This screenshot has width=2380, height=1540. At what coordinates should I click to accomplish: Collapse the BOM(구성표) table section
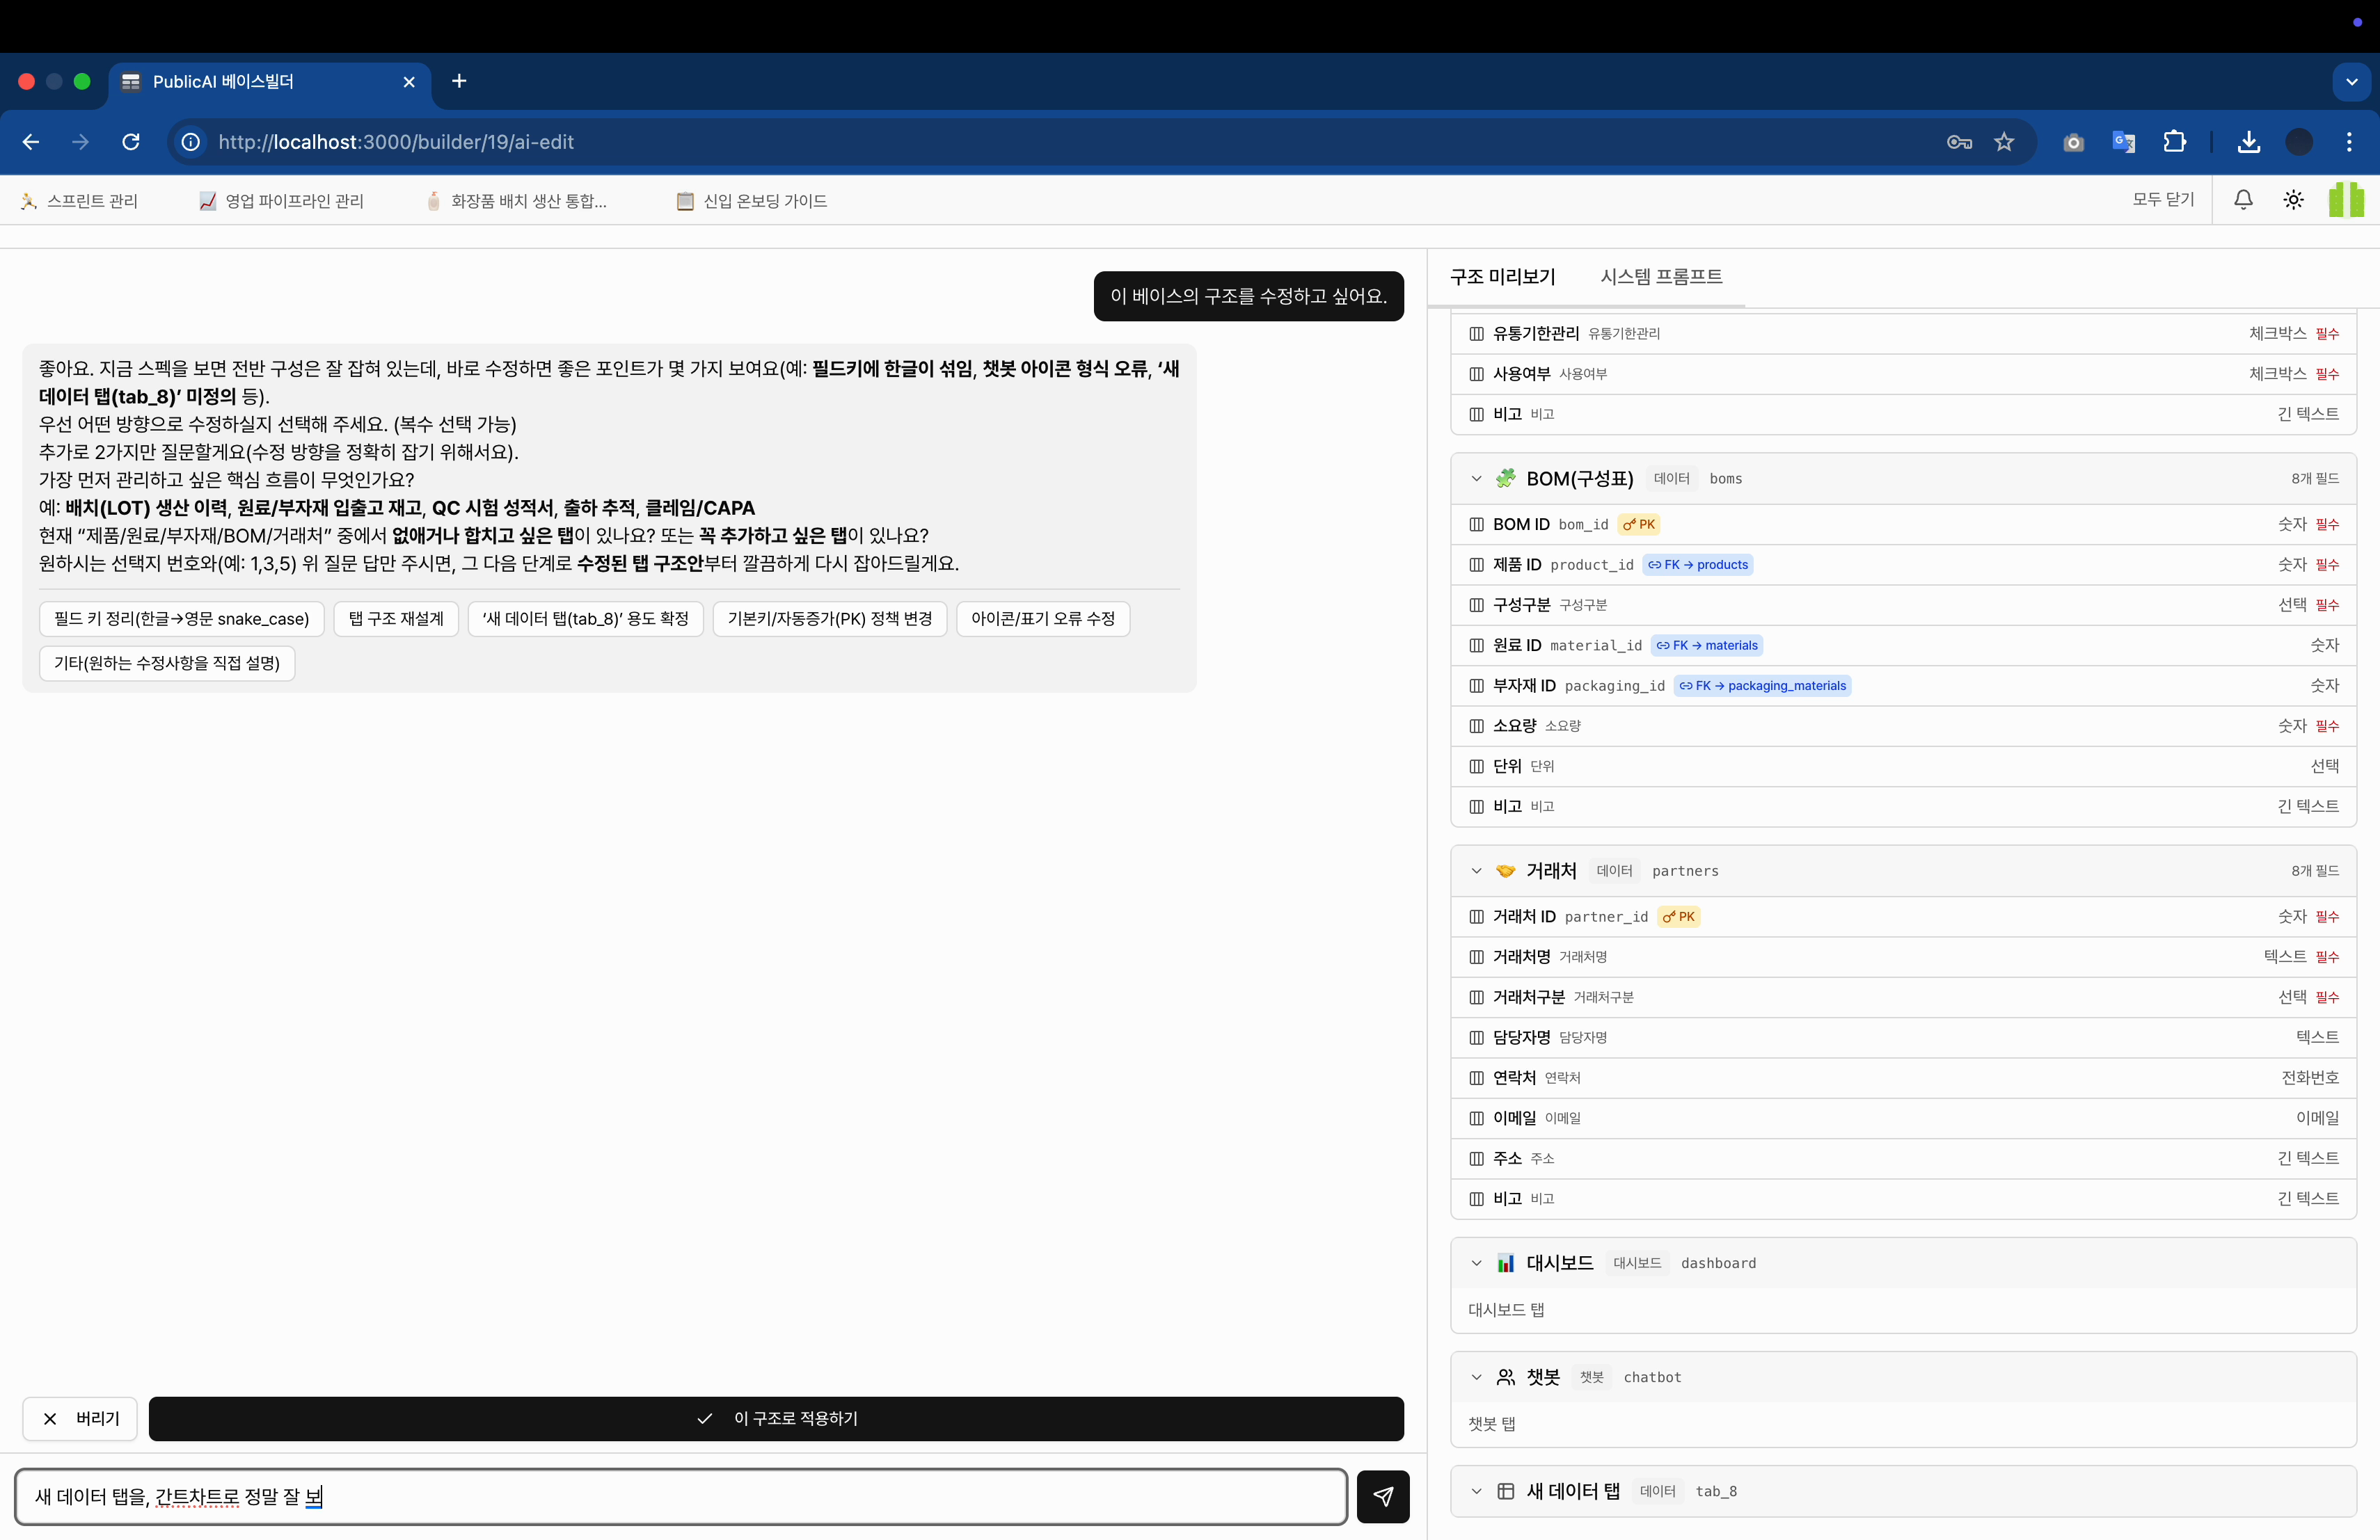tap(1476, 479)
